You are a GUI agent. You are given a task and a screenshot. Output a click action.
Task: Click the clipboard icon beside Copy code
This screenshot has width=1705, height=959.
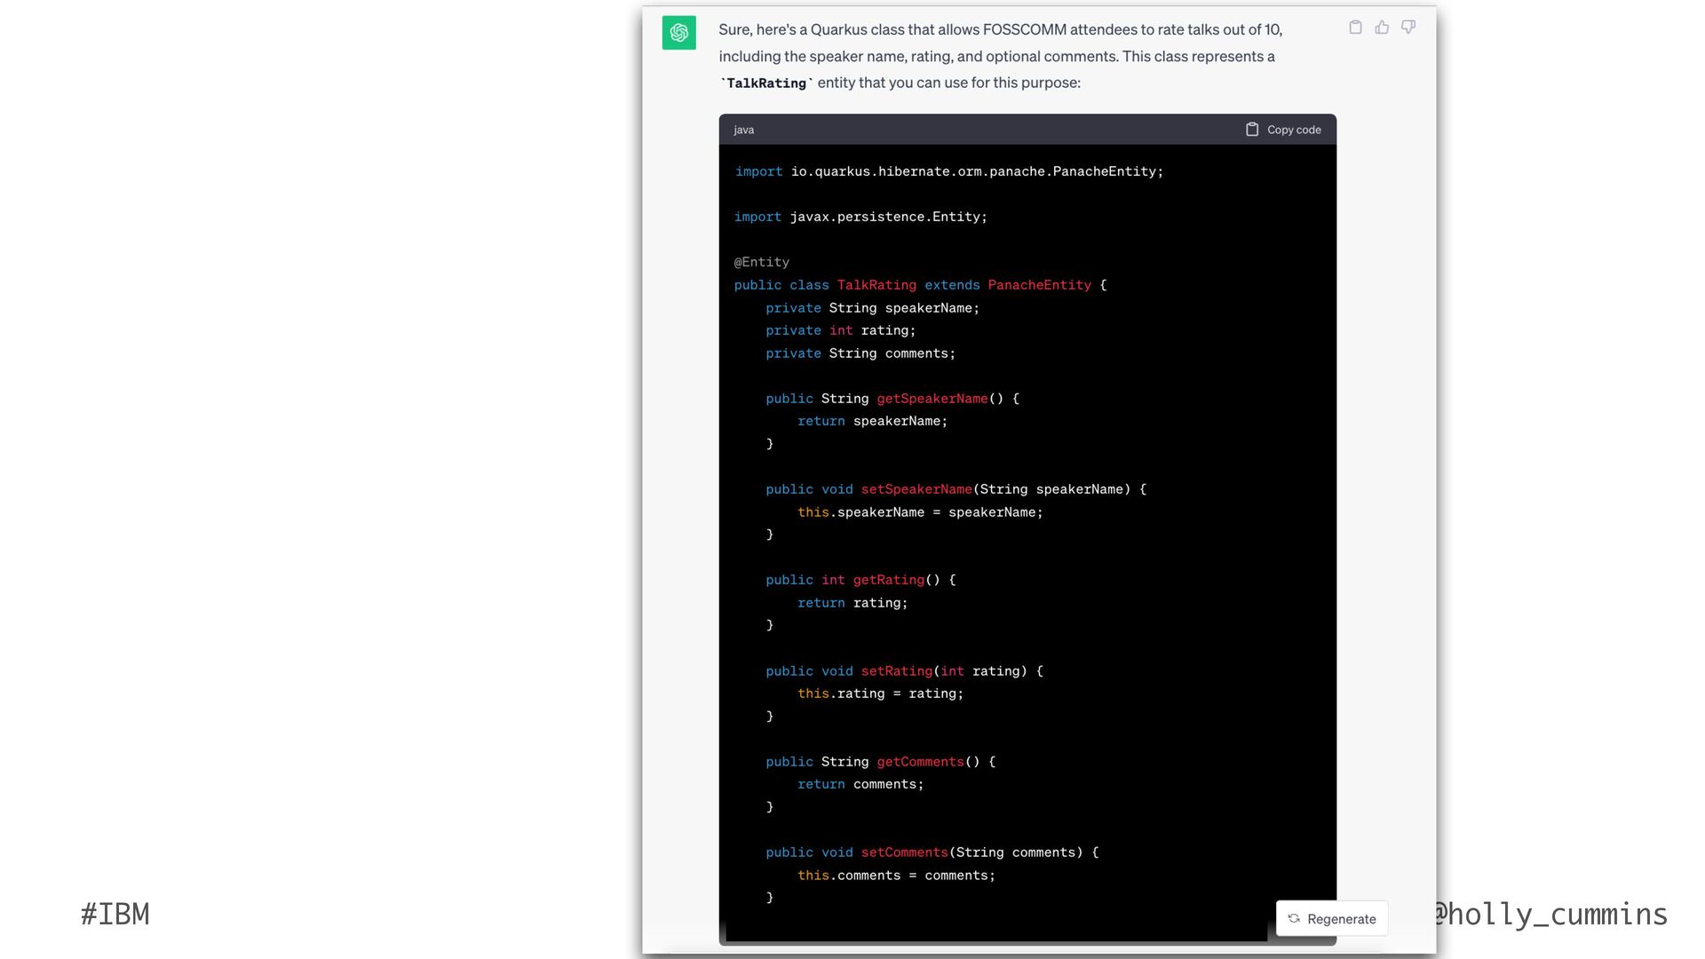pos(1252,130)
